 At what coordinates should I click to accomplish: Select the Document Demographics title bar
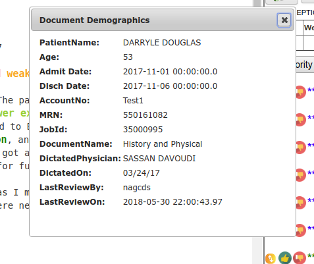(x=163, y=20)
